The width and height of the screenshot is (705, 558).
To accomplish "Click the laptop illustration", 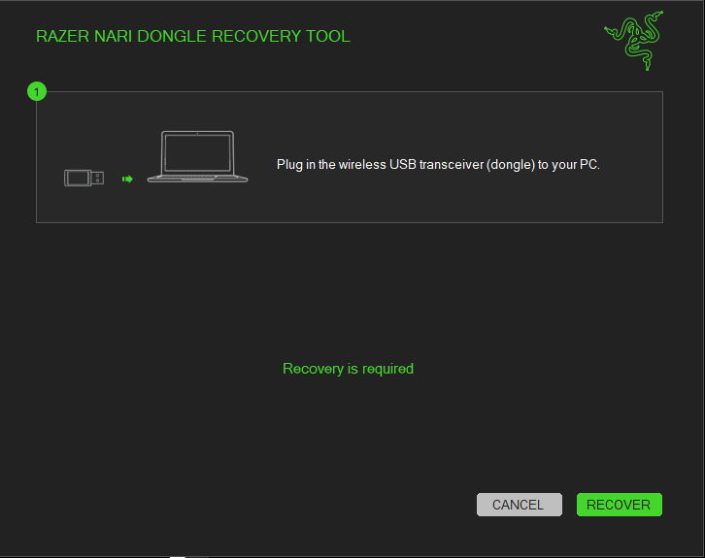I will tap(197, 157).
